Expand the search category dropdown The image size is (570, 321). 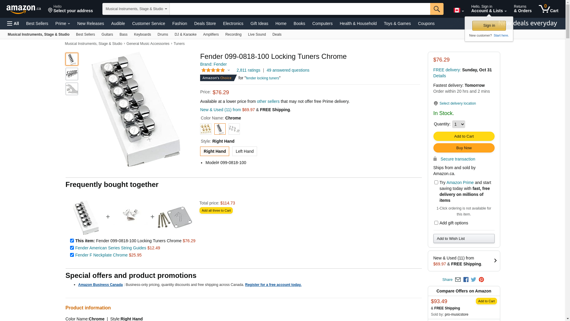pyautogui.click(x=136, y=9)
